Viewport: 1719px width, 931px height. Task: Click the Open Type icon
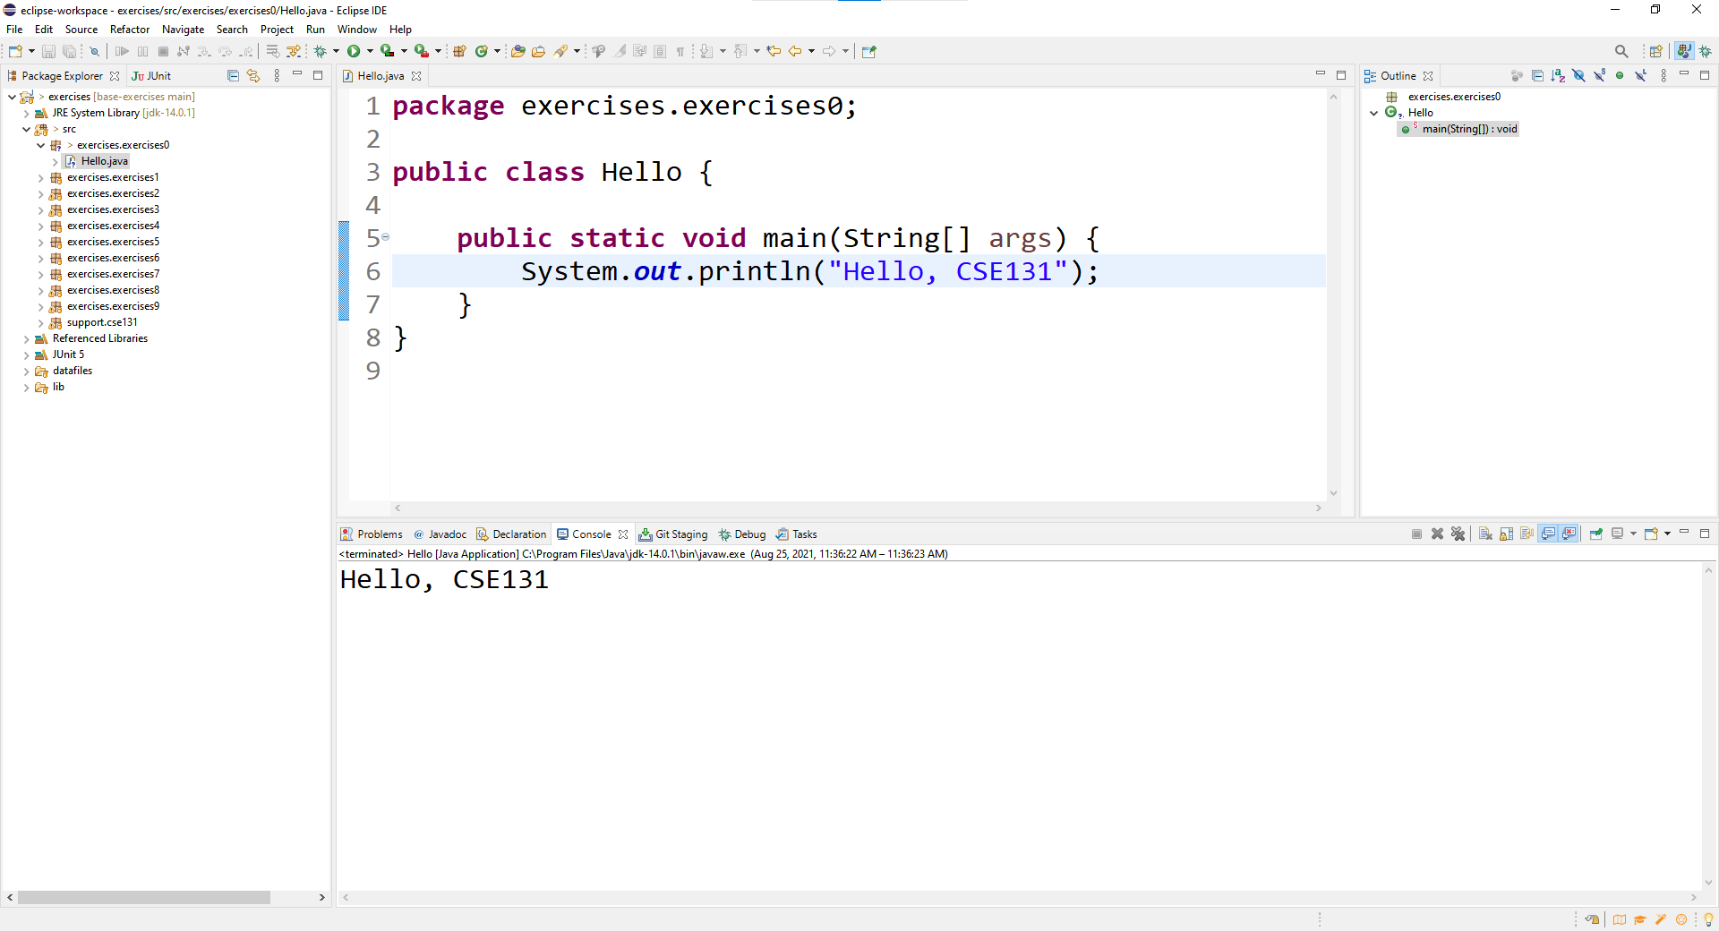(517, 51)
